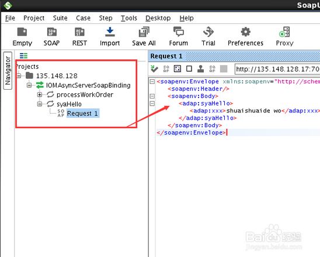This screenshot has width=320, height=257.
Task: Collapse the syaHello operation node
Action: (x=40, y=104)
